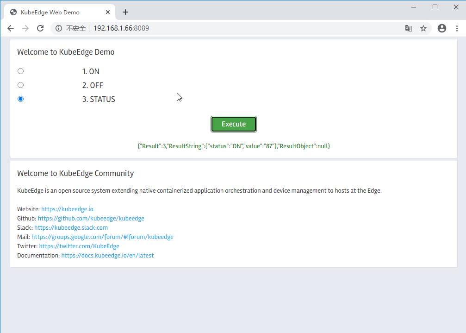Image resolution: width=466 pixels, height=333 pixels.
Task: Reload the current page
Action: [x=40, y=28]
